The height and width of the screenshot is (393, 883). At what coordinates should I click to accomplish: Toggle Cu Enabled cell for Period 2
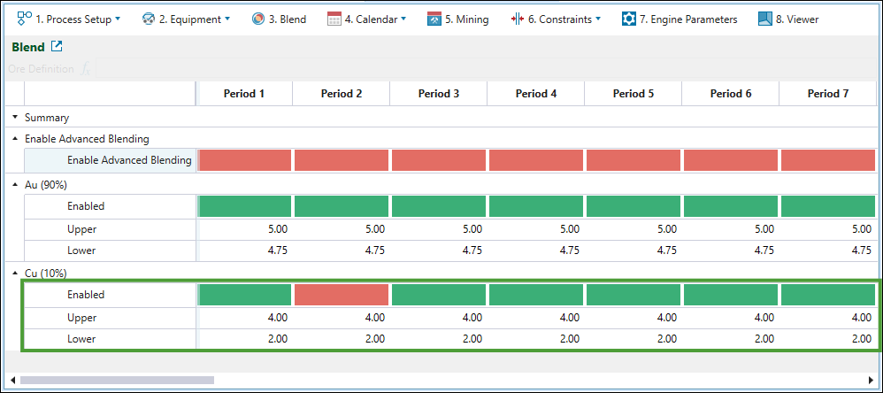tap(342, 295)
